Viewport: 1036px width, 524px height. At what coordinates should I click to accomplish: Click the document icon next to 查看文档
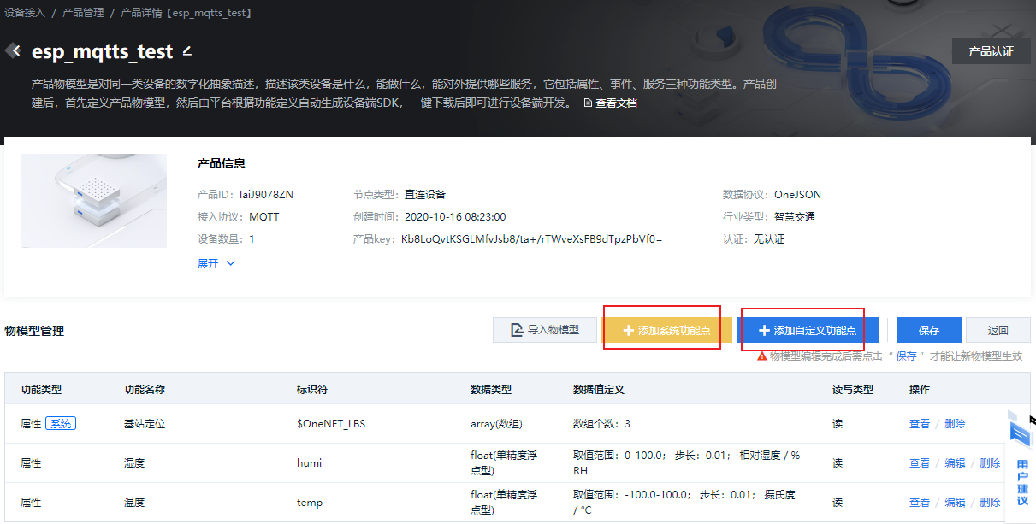tap(587, 103)
